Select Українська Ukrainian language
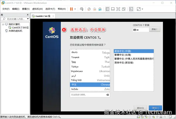 pyautogui.click(x=90, y=71)
